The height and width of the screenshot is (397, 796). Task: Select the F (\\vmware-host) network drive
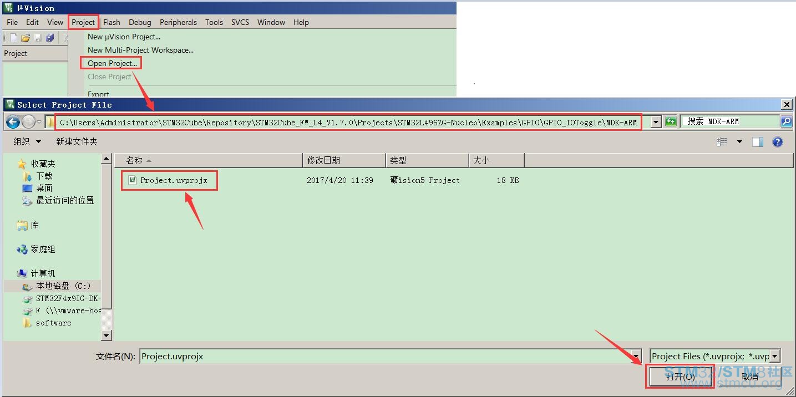pyautogui.click(x=62, y=311)
